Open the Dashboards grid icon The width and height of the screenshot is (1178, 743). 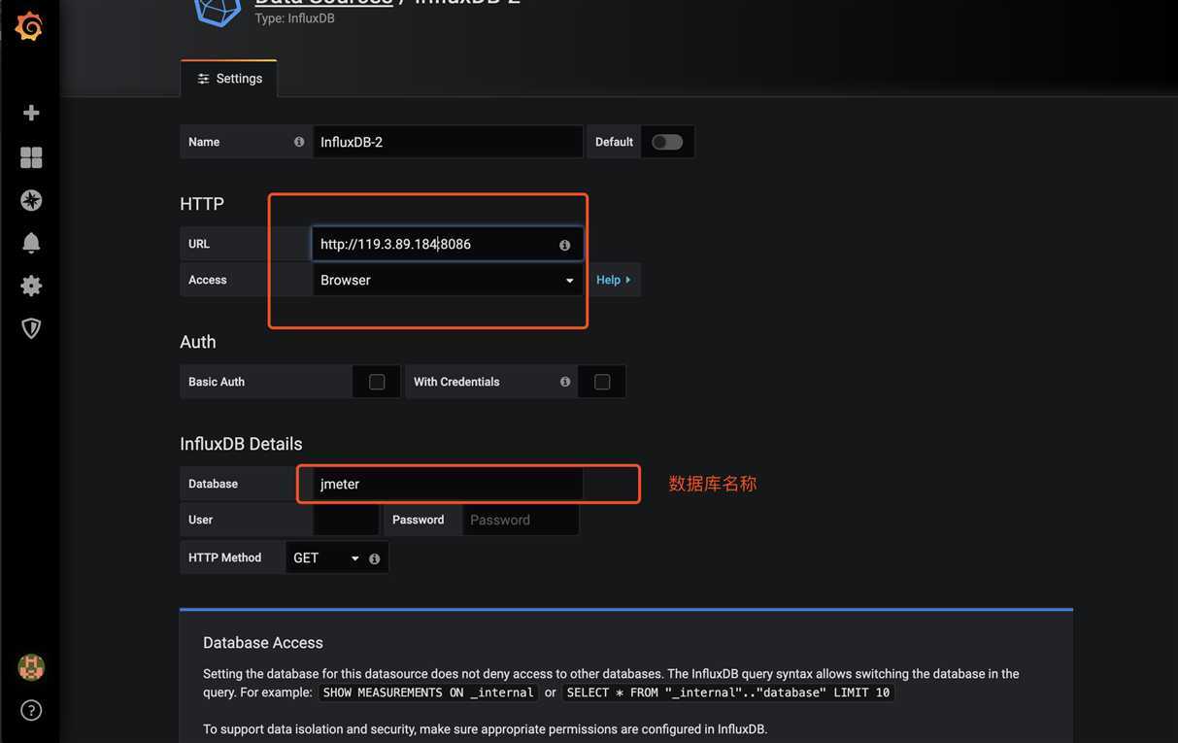[31, 157]
